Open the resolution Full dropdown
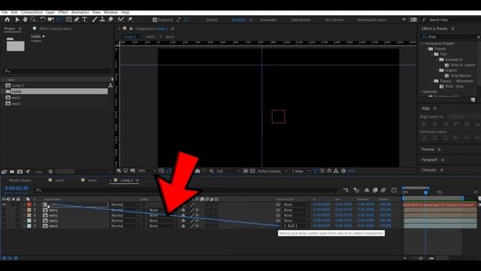481x271 pixels. click(x=228, y=171)
